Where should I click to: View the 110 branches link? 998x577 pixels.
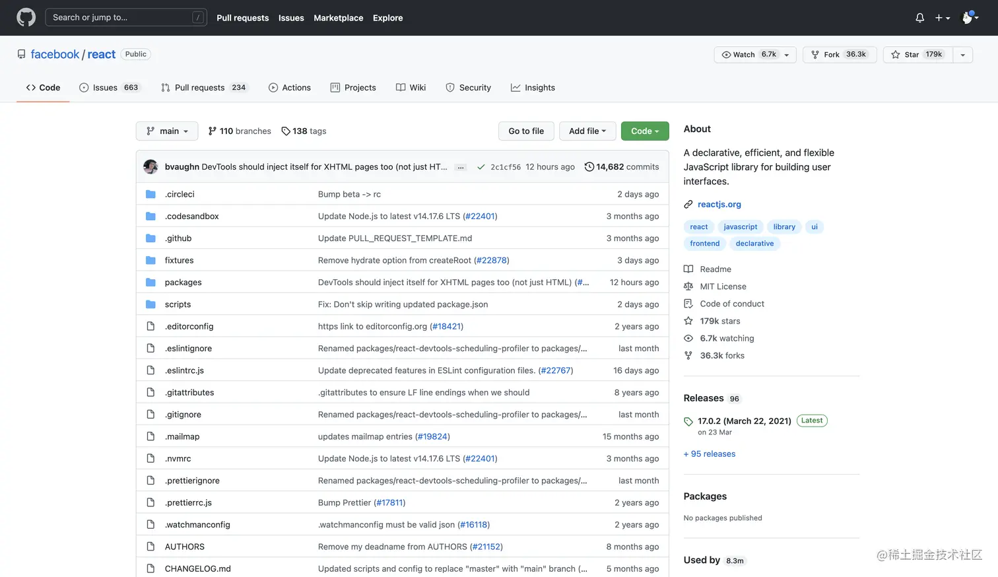240,131
